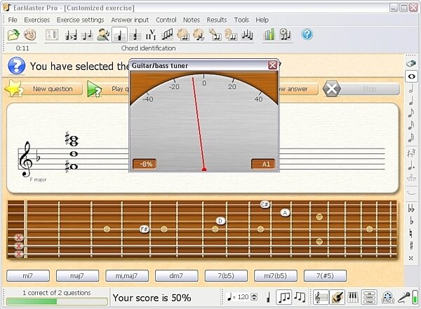Click the New question button
This screenshot has height=309, width=421.
pos(44,89)
